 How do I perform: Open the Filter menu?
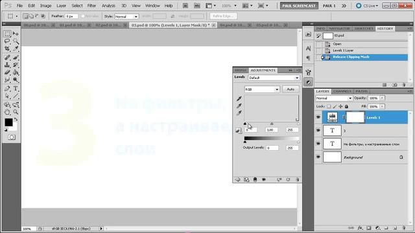pyautogui.click(x=91, y=6)
